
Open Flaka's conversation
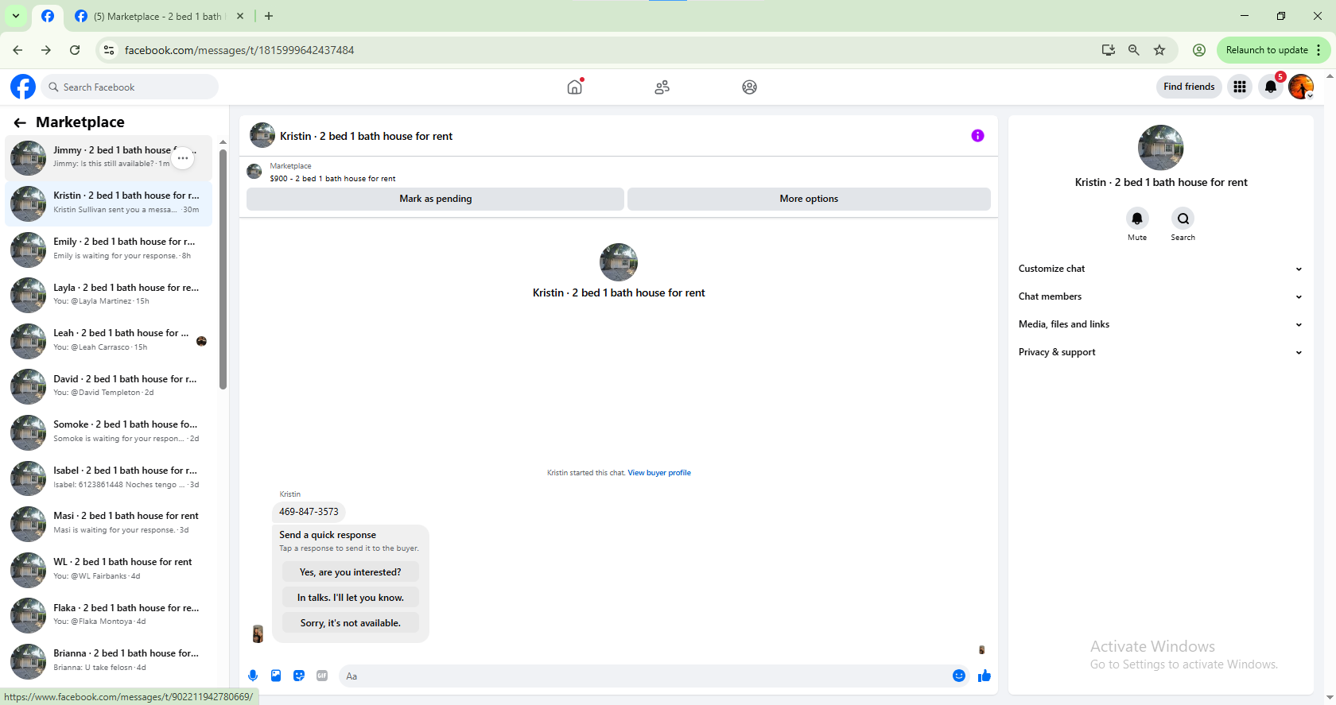pyautogui.click(x=109, y=615)
